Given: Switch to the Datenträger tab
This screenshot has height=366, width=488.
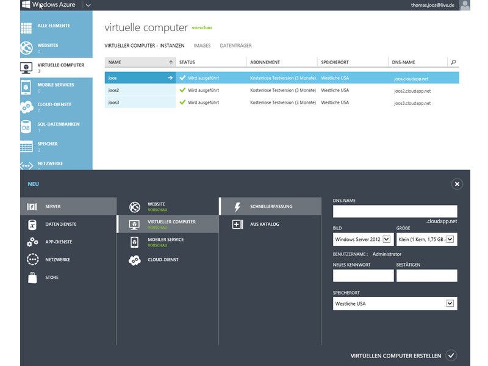Looking at the screenshot, I should tap(235, 45).
